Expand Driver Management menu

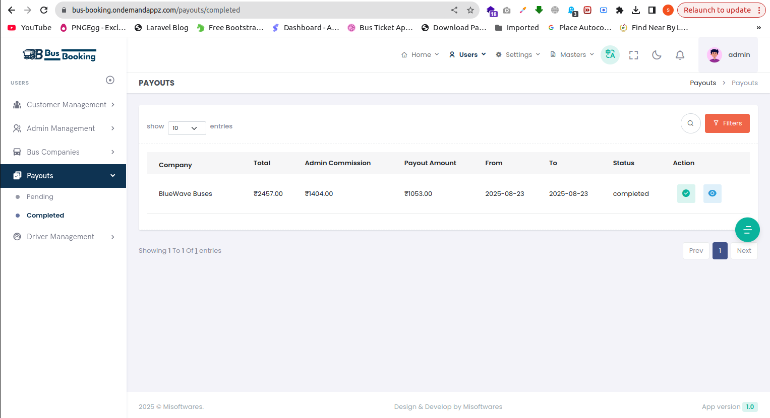63,237
